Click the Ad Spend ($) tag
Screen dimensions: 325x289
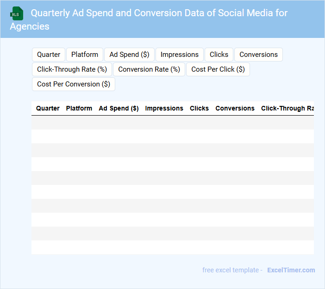[x=129, y=55]
